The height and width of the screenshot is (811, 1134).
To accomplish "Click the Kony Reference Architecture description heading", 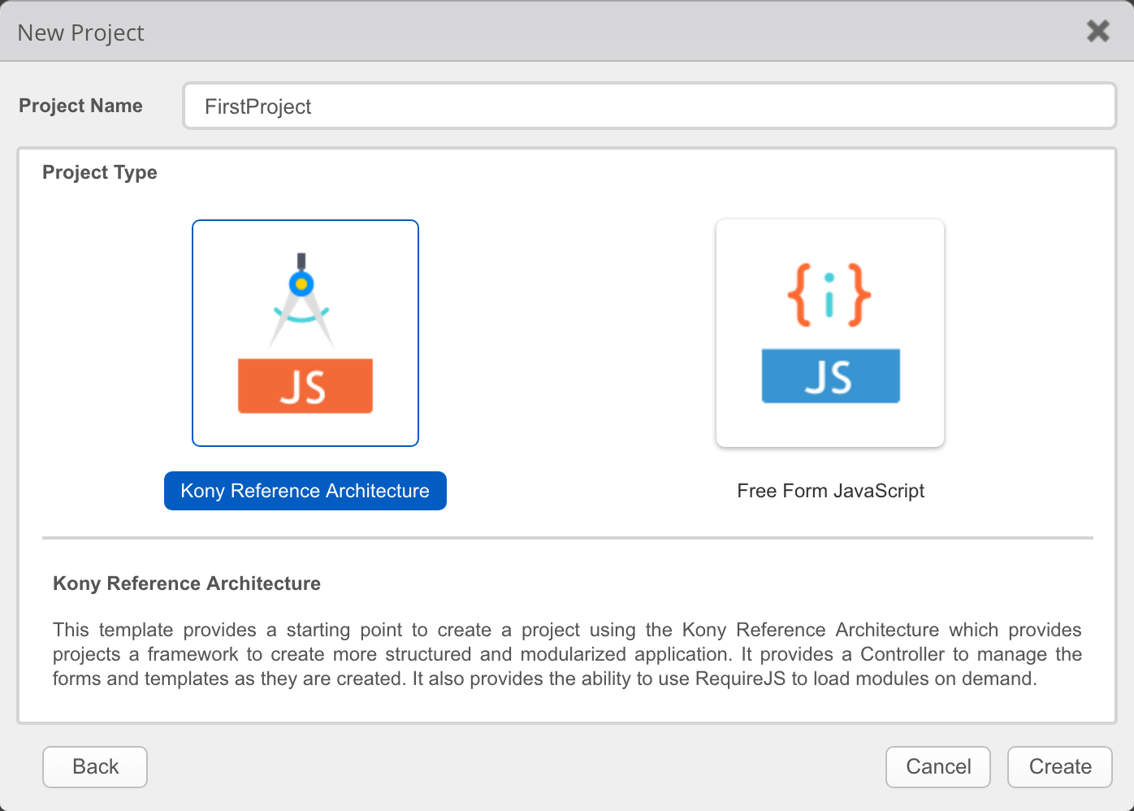I will pos(187,583).
